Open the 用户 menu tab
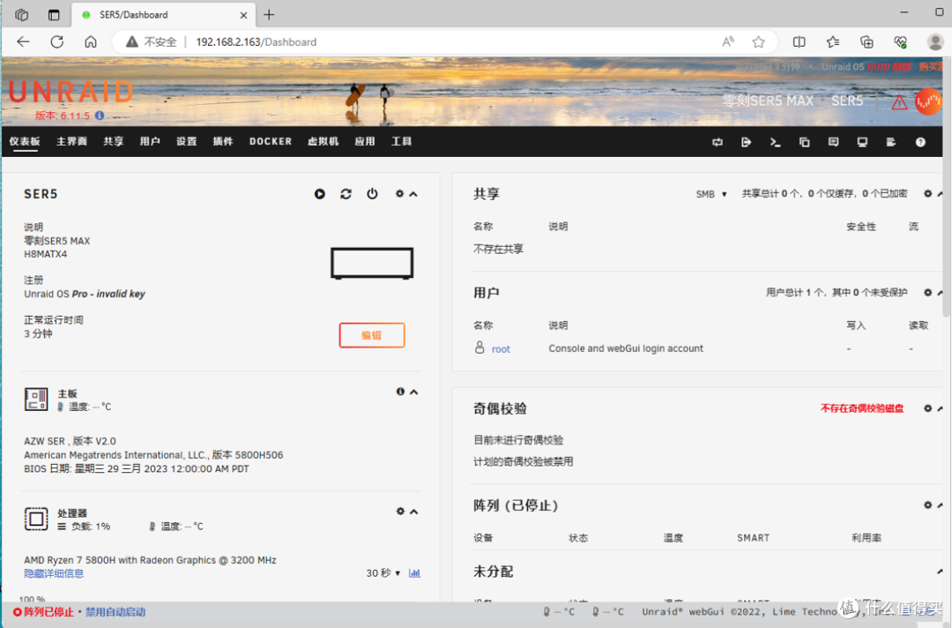 150,141
